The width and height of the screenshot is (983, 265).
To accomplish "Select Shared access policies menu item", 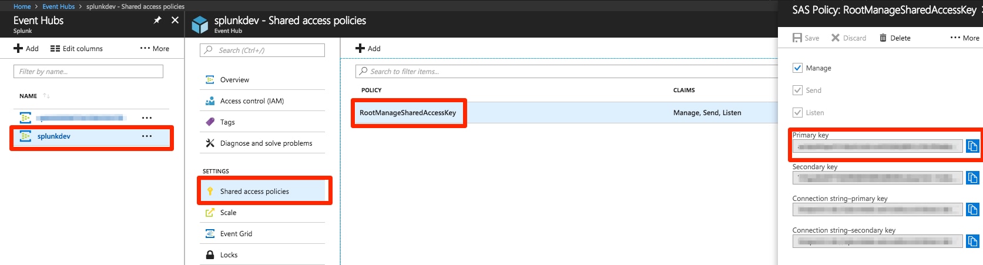I will (x=254, y=192).
